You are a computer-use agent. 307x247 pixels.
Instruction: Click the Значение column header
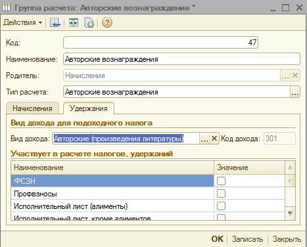(249, 168)
